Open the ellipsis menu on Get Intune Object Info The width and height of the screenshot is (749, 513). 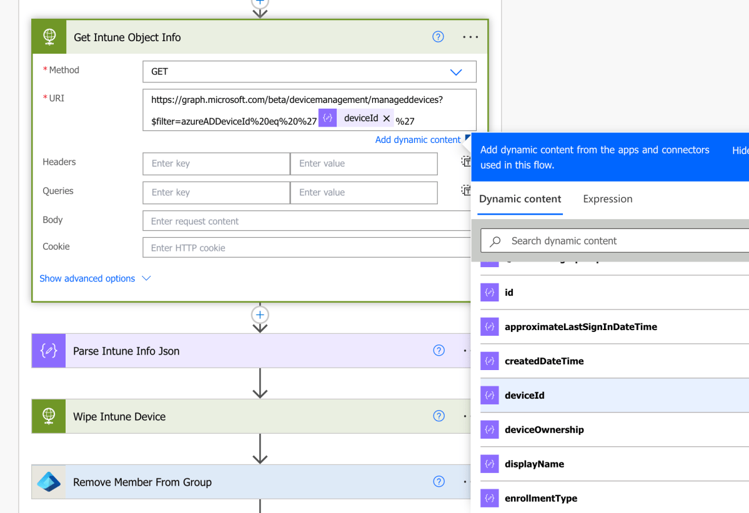tap(470, 37)
